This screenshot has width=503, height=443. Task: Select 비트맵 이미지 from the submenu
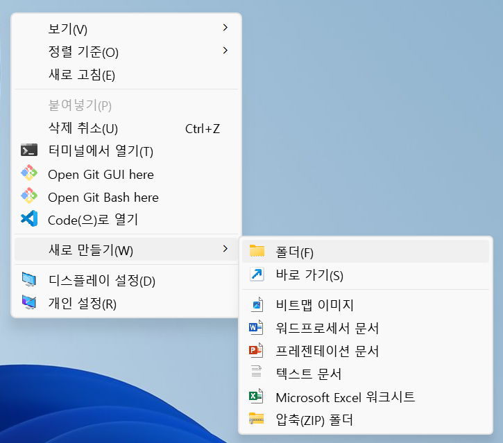pos(314,304)
